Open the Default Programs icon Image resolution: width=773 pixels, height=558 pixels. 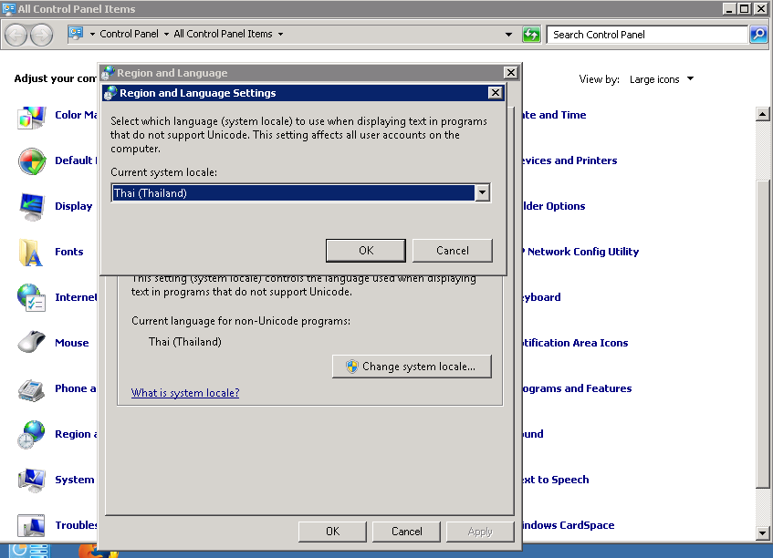pyautogui.click(x=32, y=161)
